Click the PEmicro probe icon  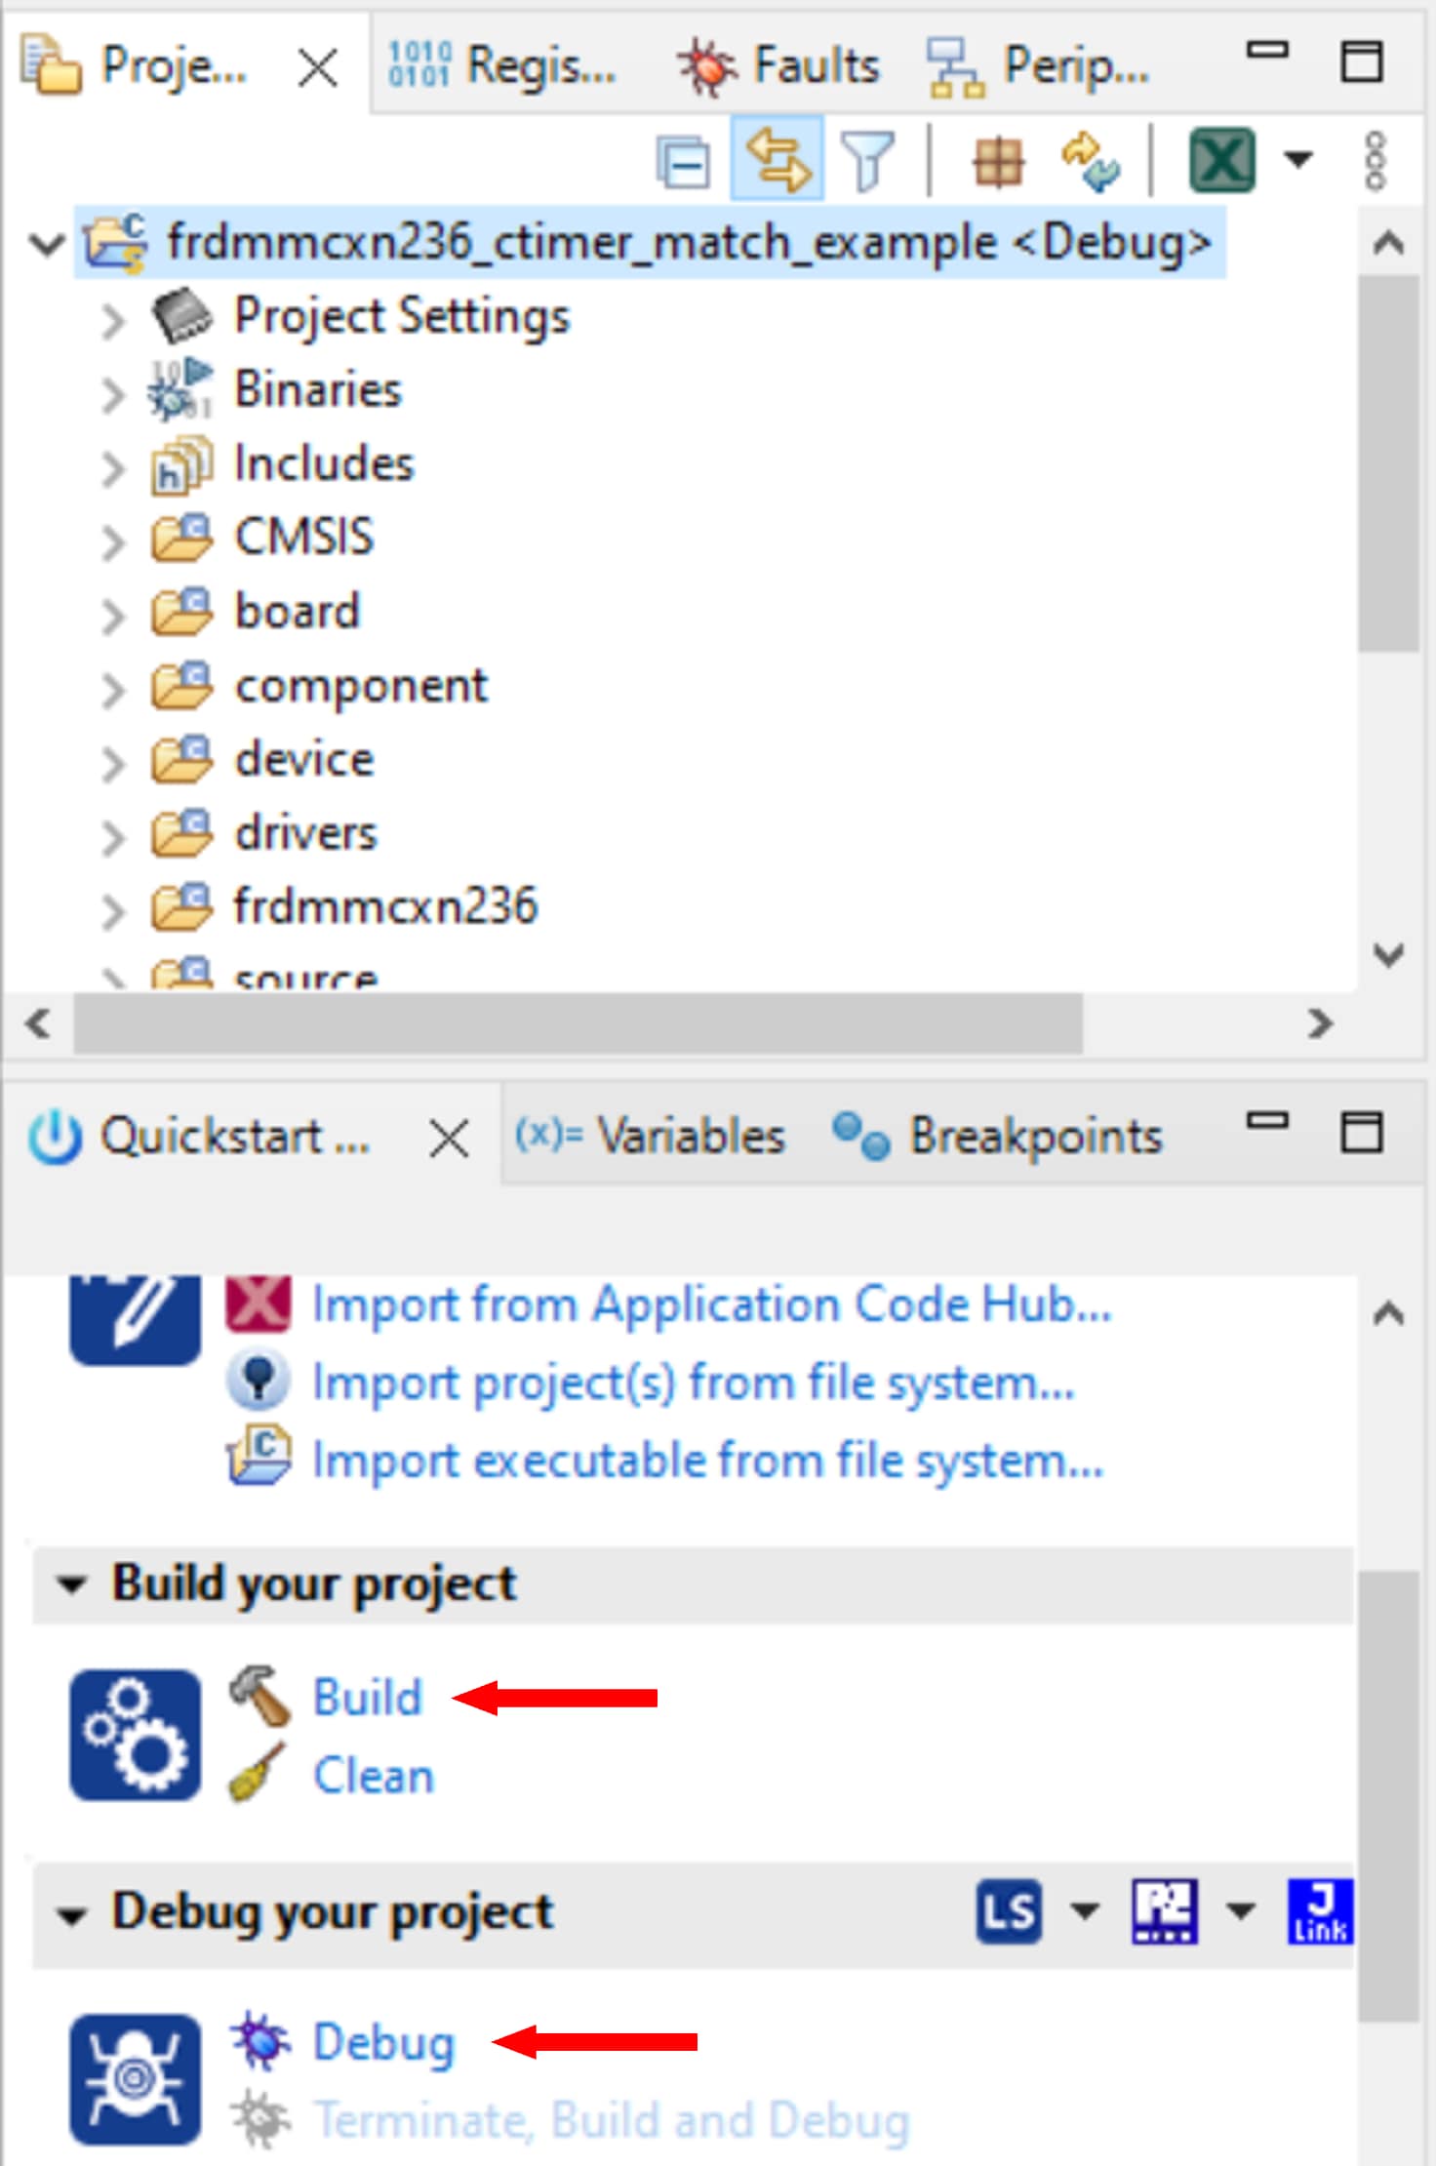point(1164,1910)
